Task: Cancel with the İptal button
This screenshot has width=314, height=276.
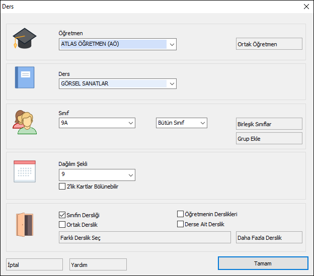Action: point(34,264)
